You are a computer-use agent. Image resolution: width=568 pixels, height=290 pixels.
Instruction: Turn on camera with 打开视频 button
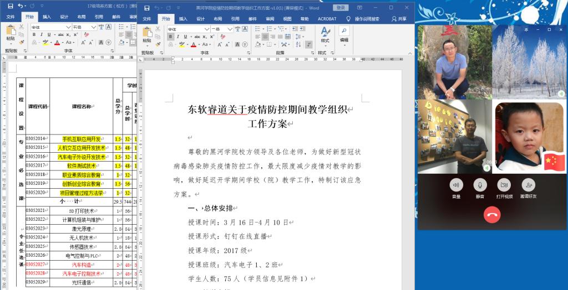point(504,185)
